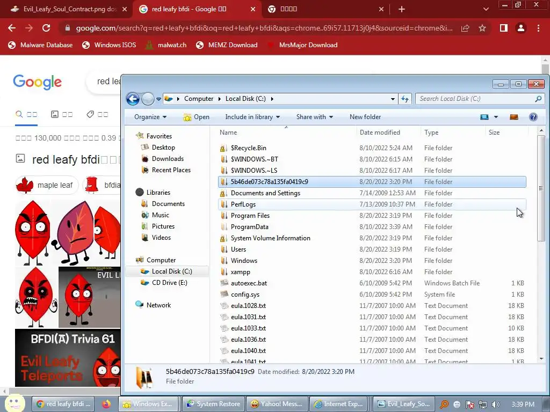Expand the address bar history dropdown

393,99
